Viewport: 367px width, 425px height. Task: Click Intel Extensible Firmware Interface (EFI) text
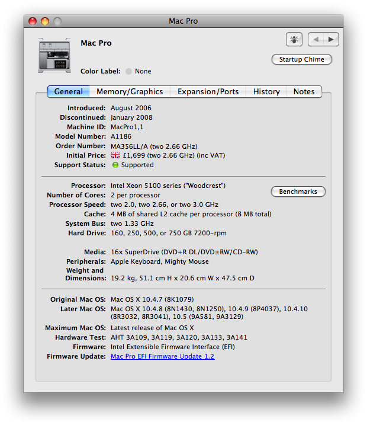click(173, 347)
